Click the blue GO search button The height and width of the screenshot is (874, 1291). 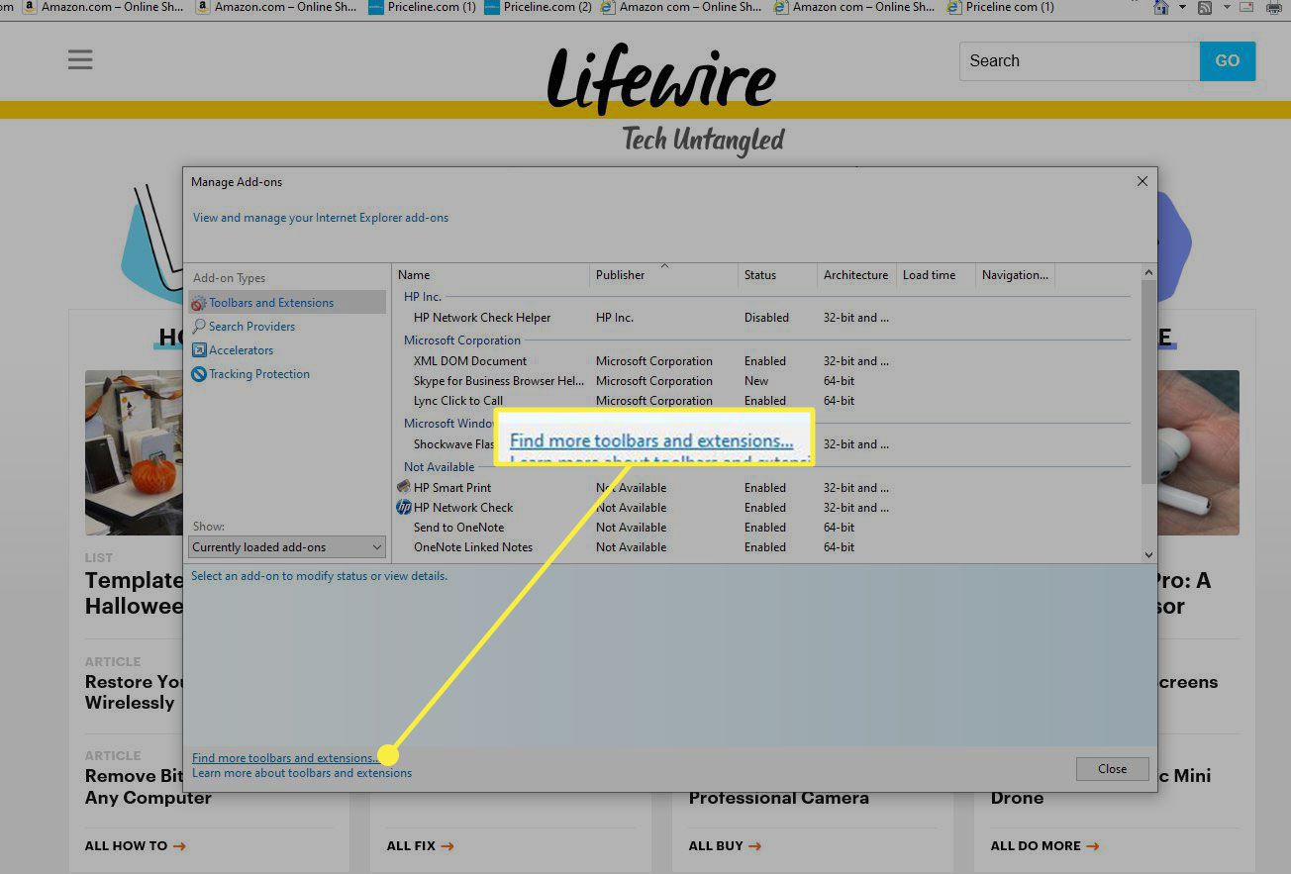[x=1228, y=61]
